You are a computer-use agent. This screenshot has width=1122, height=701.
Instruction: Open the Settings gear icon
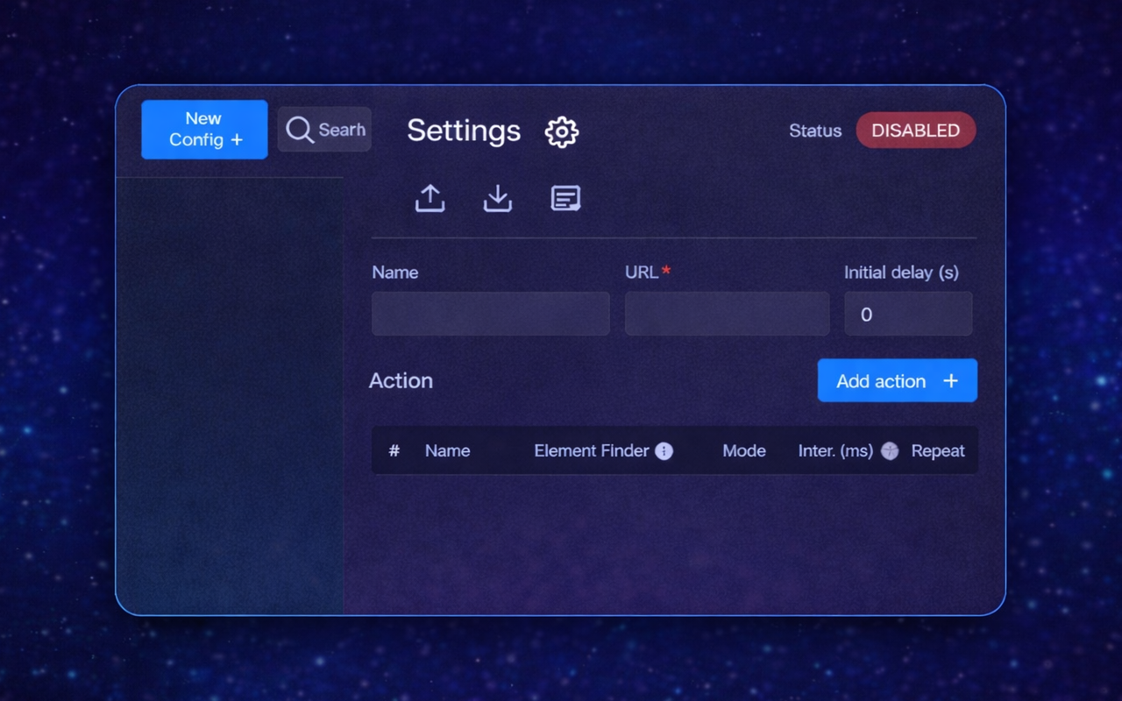coord(562,132)
